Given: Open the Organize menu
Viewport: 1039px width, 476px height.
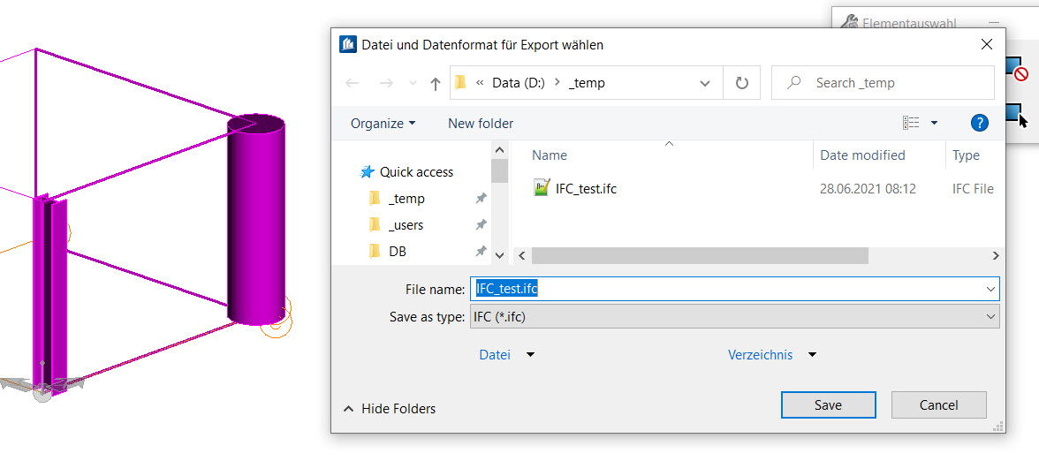Looking at the screenshot, I should pos(383,124).
